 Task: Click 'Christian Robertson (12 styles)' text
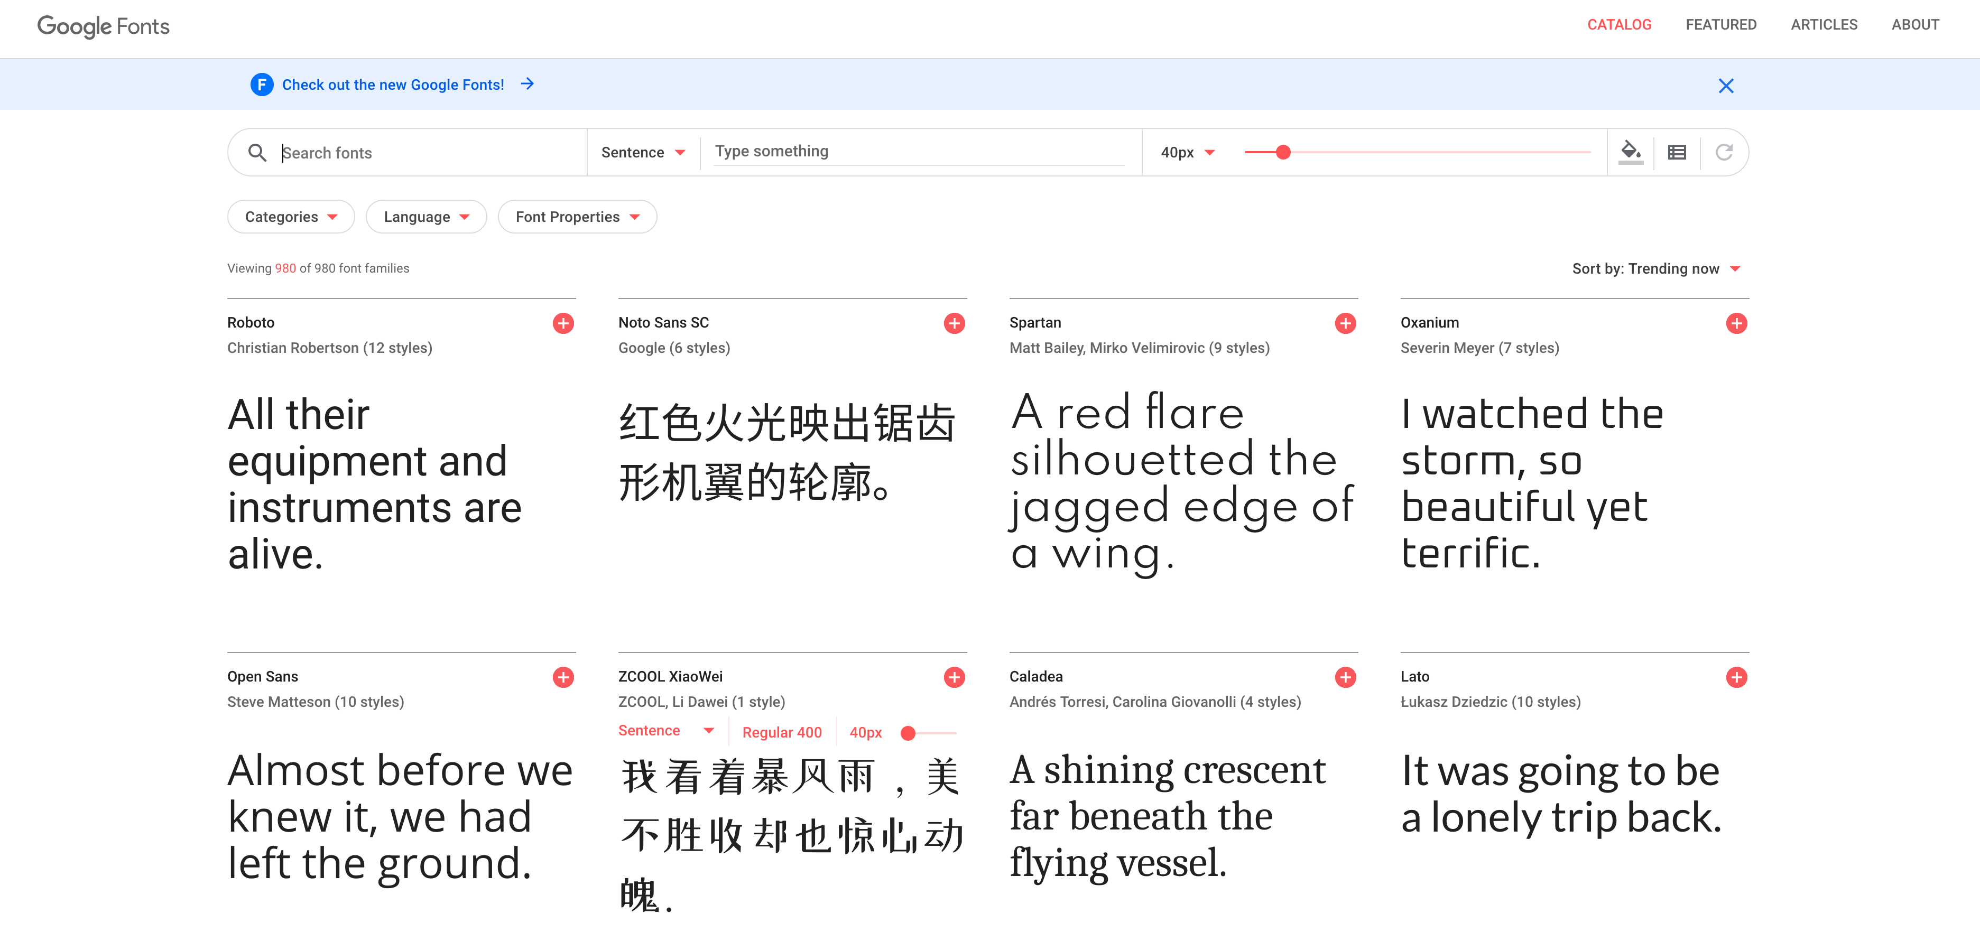pyautogui.click(x=330, y=348)
